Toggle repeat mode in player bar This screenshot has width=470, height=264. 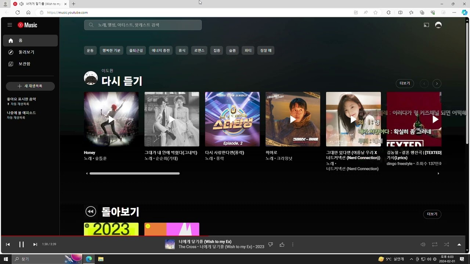click(435, 245)
